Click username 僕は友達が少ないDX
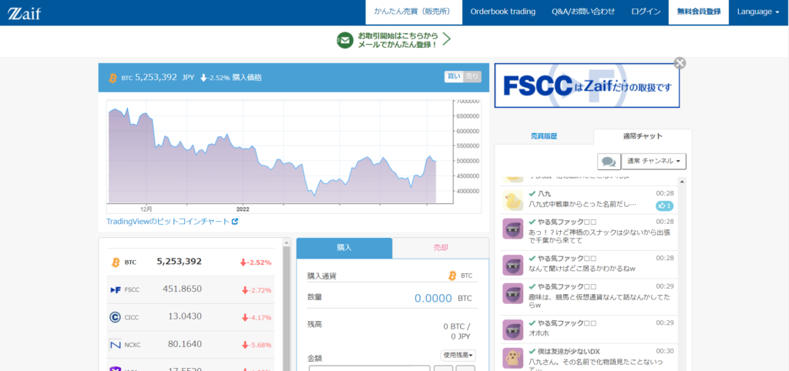Screen dimensions: 789x371 pos(569,351)
